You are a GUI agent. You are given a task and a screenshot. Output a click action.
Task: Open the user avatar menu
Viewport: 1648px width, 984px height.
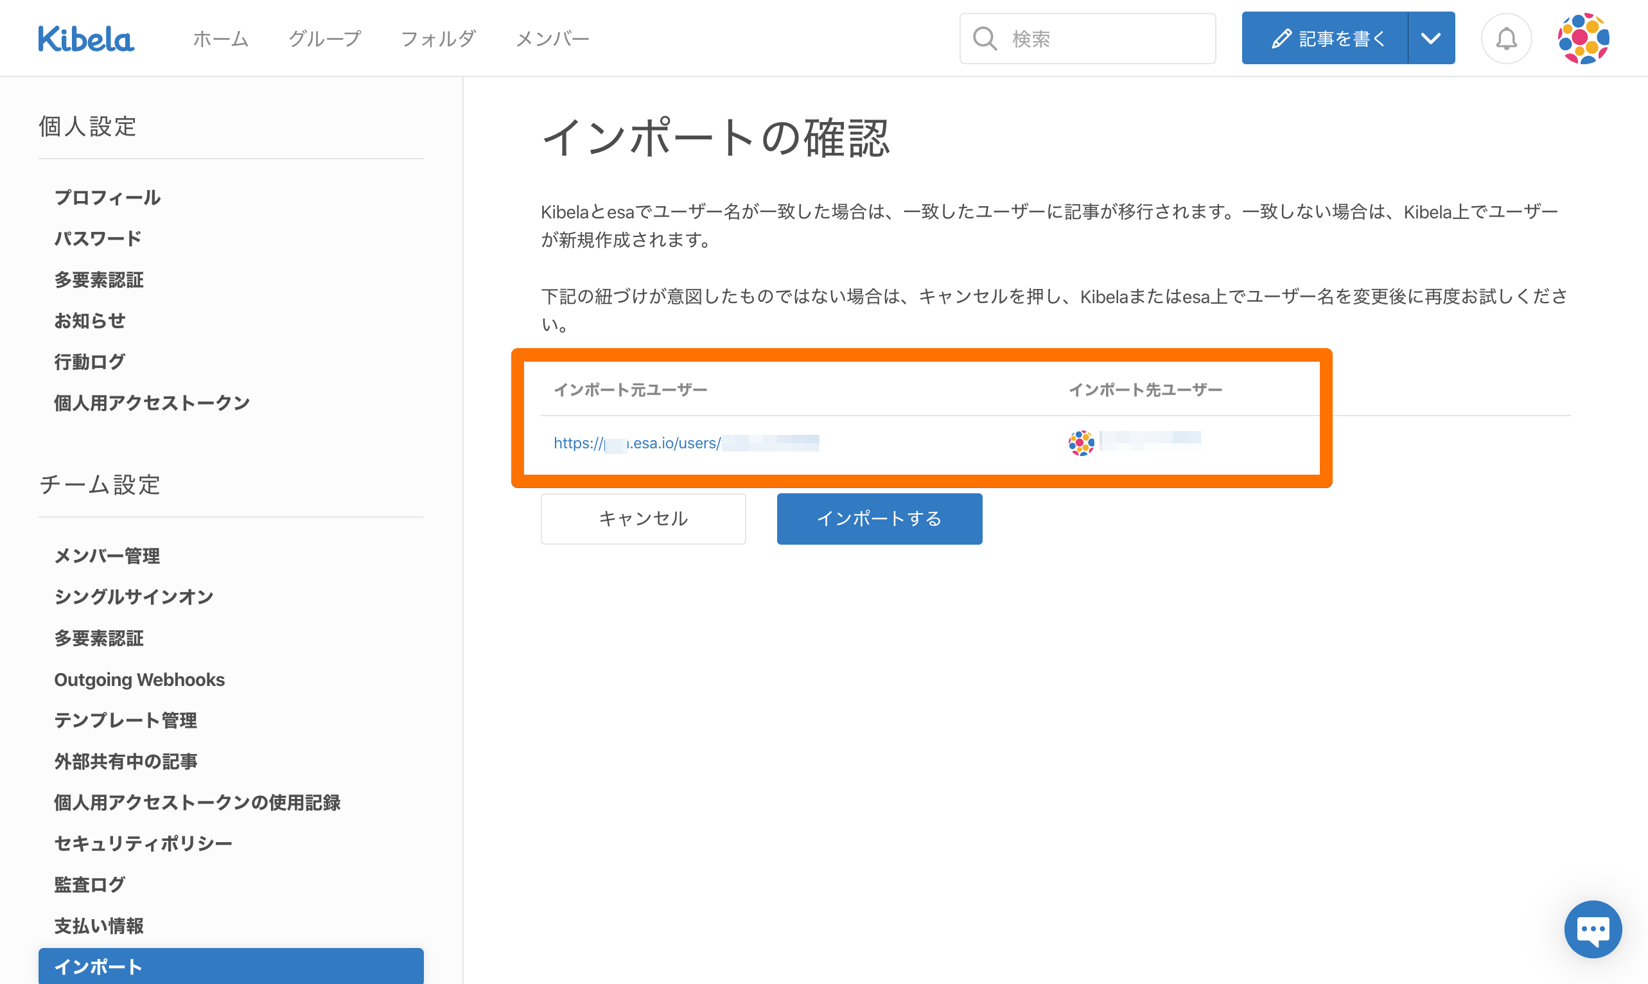point(1582,39)
